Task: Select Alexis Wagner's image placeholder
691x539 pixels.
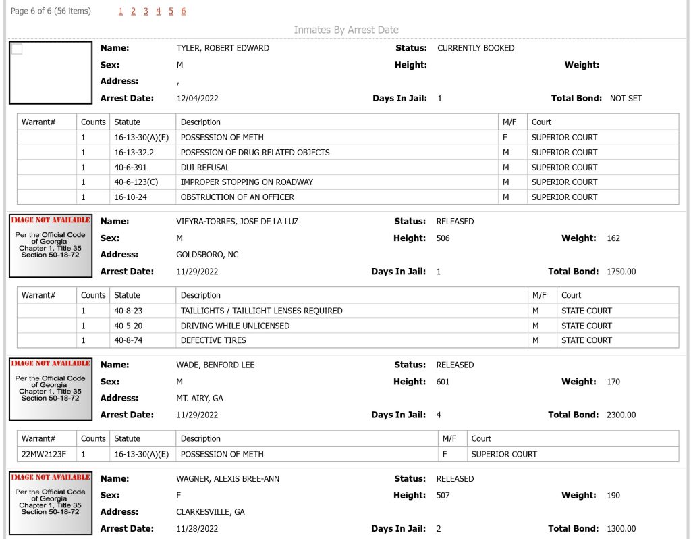Action: (51, 503)
